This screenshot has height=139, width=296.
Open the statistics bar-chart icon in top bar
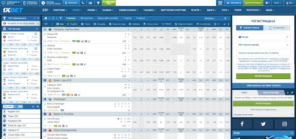(90, 3)
